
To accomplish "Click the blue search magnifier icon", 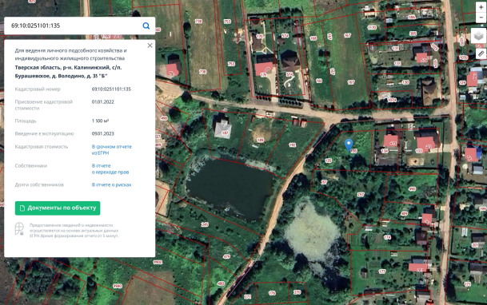I will [146, 26].
